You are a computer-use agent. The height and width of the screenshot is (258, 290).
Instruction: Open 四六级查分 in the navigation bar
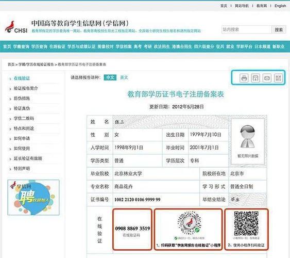[x=204, y=46]
